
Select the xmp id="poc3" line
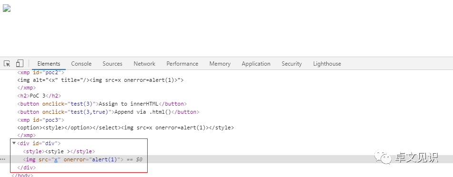(x=40, y=119)
